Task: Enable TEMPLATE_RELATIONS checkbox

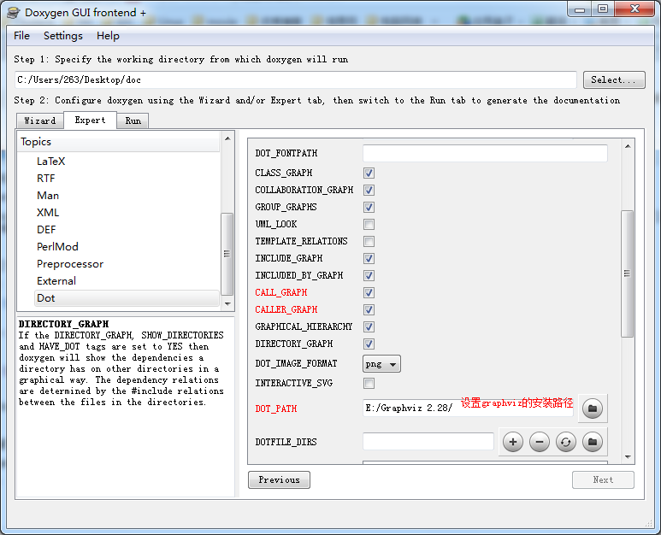Action: pos(369,241)
